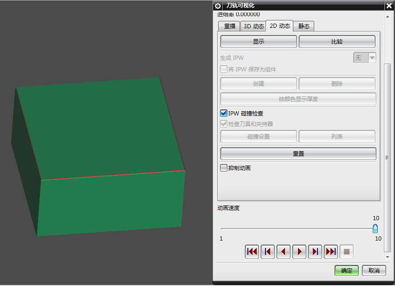Click the 比较 button
The width and height of the screenshot is (395, 286).
click(x=337, y=41)
